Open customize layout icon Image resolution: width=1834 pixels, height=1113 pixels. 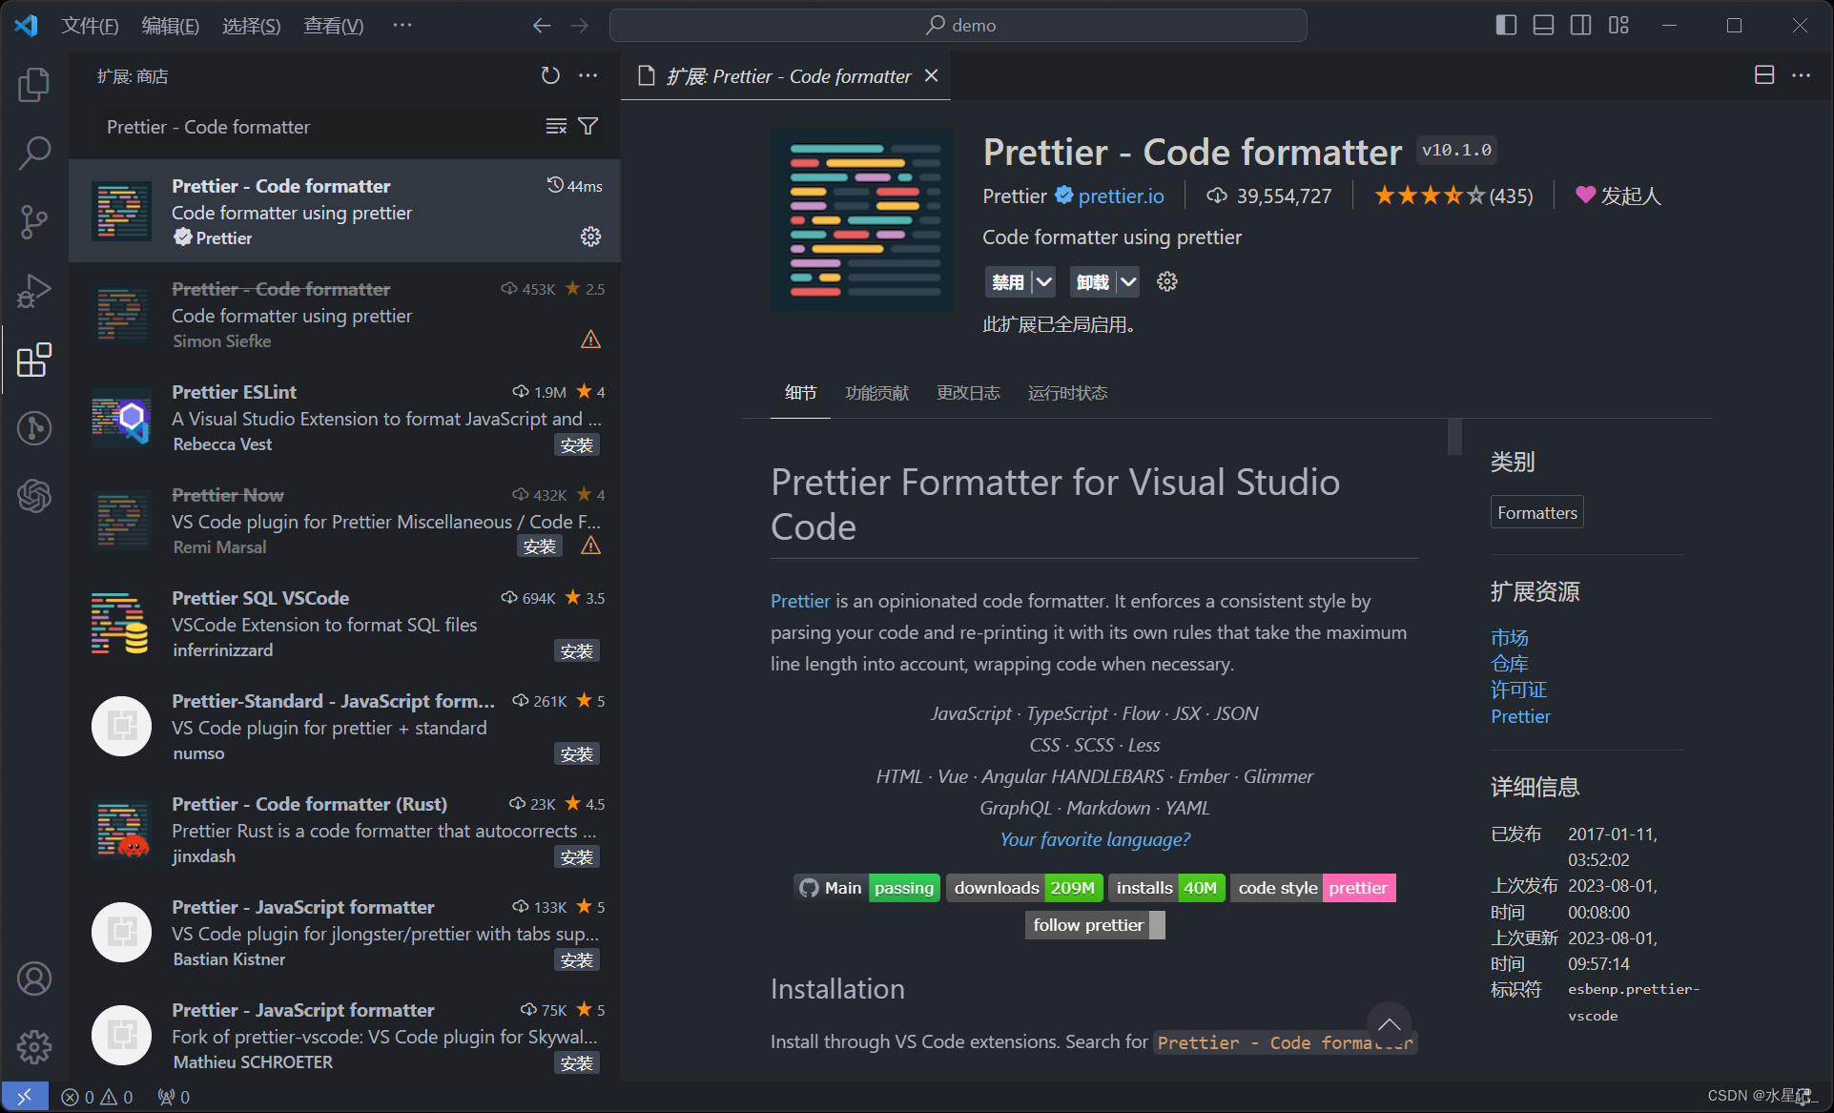pyautogui.click(x=1618, y=25)
